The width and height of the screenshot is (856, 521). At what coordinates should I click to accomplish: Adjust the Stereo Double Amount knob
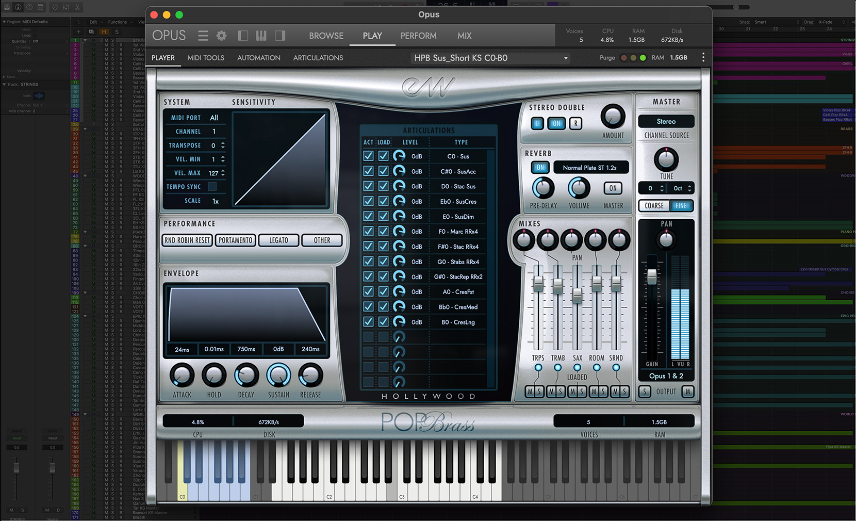[x=613, y=117]
